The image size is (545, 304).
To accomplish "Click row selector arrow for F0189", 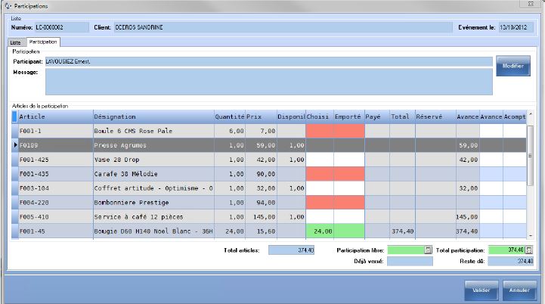I will (15, 145).
